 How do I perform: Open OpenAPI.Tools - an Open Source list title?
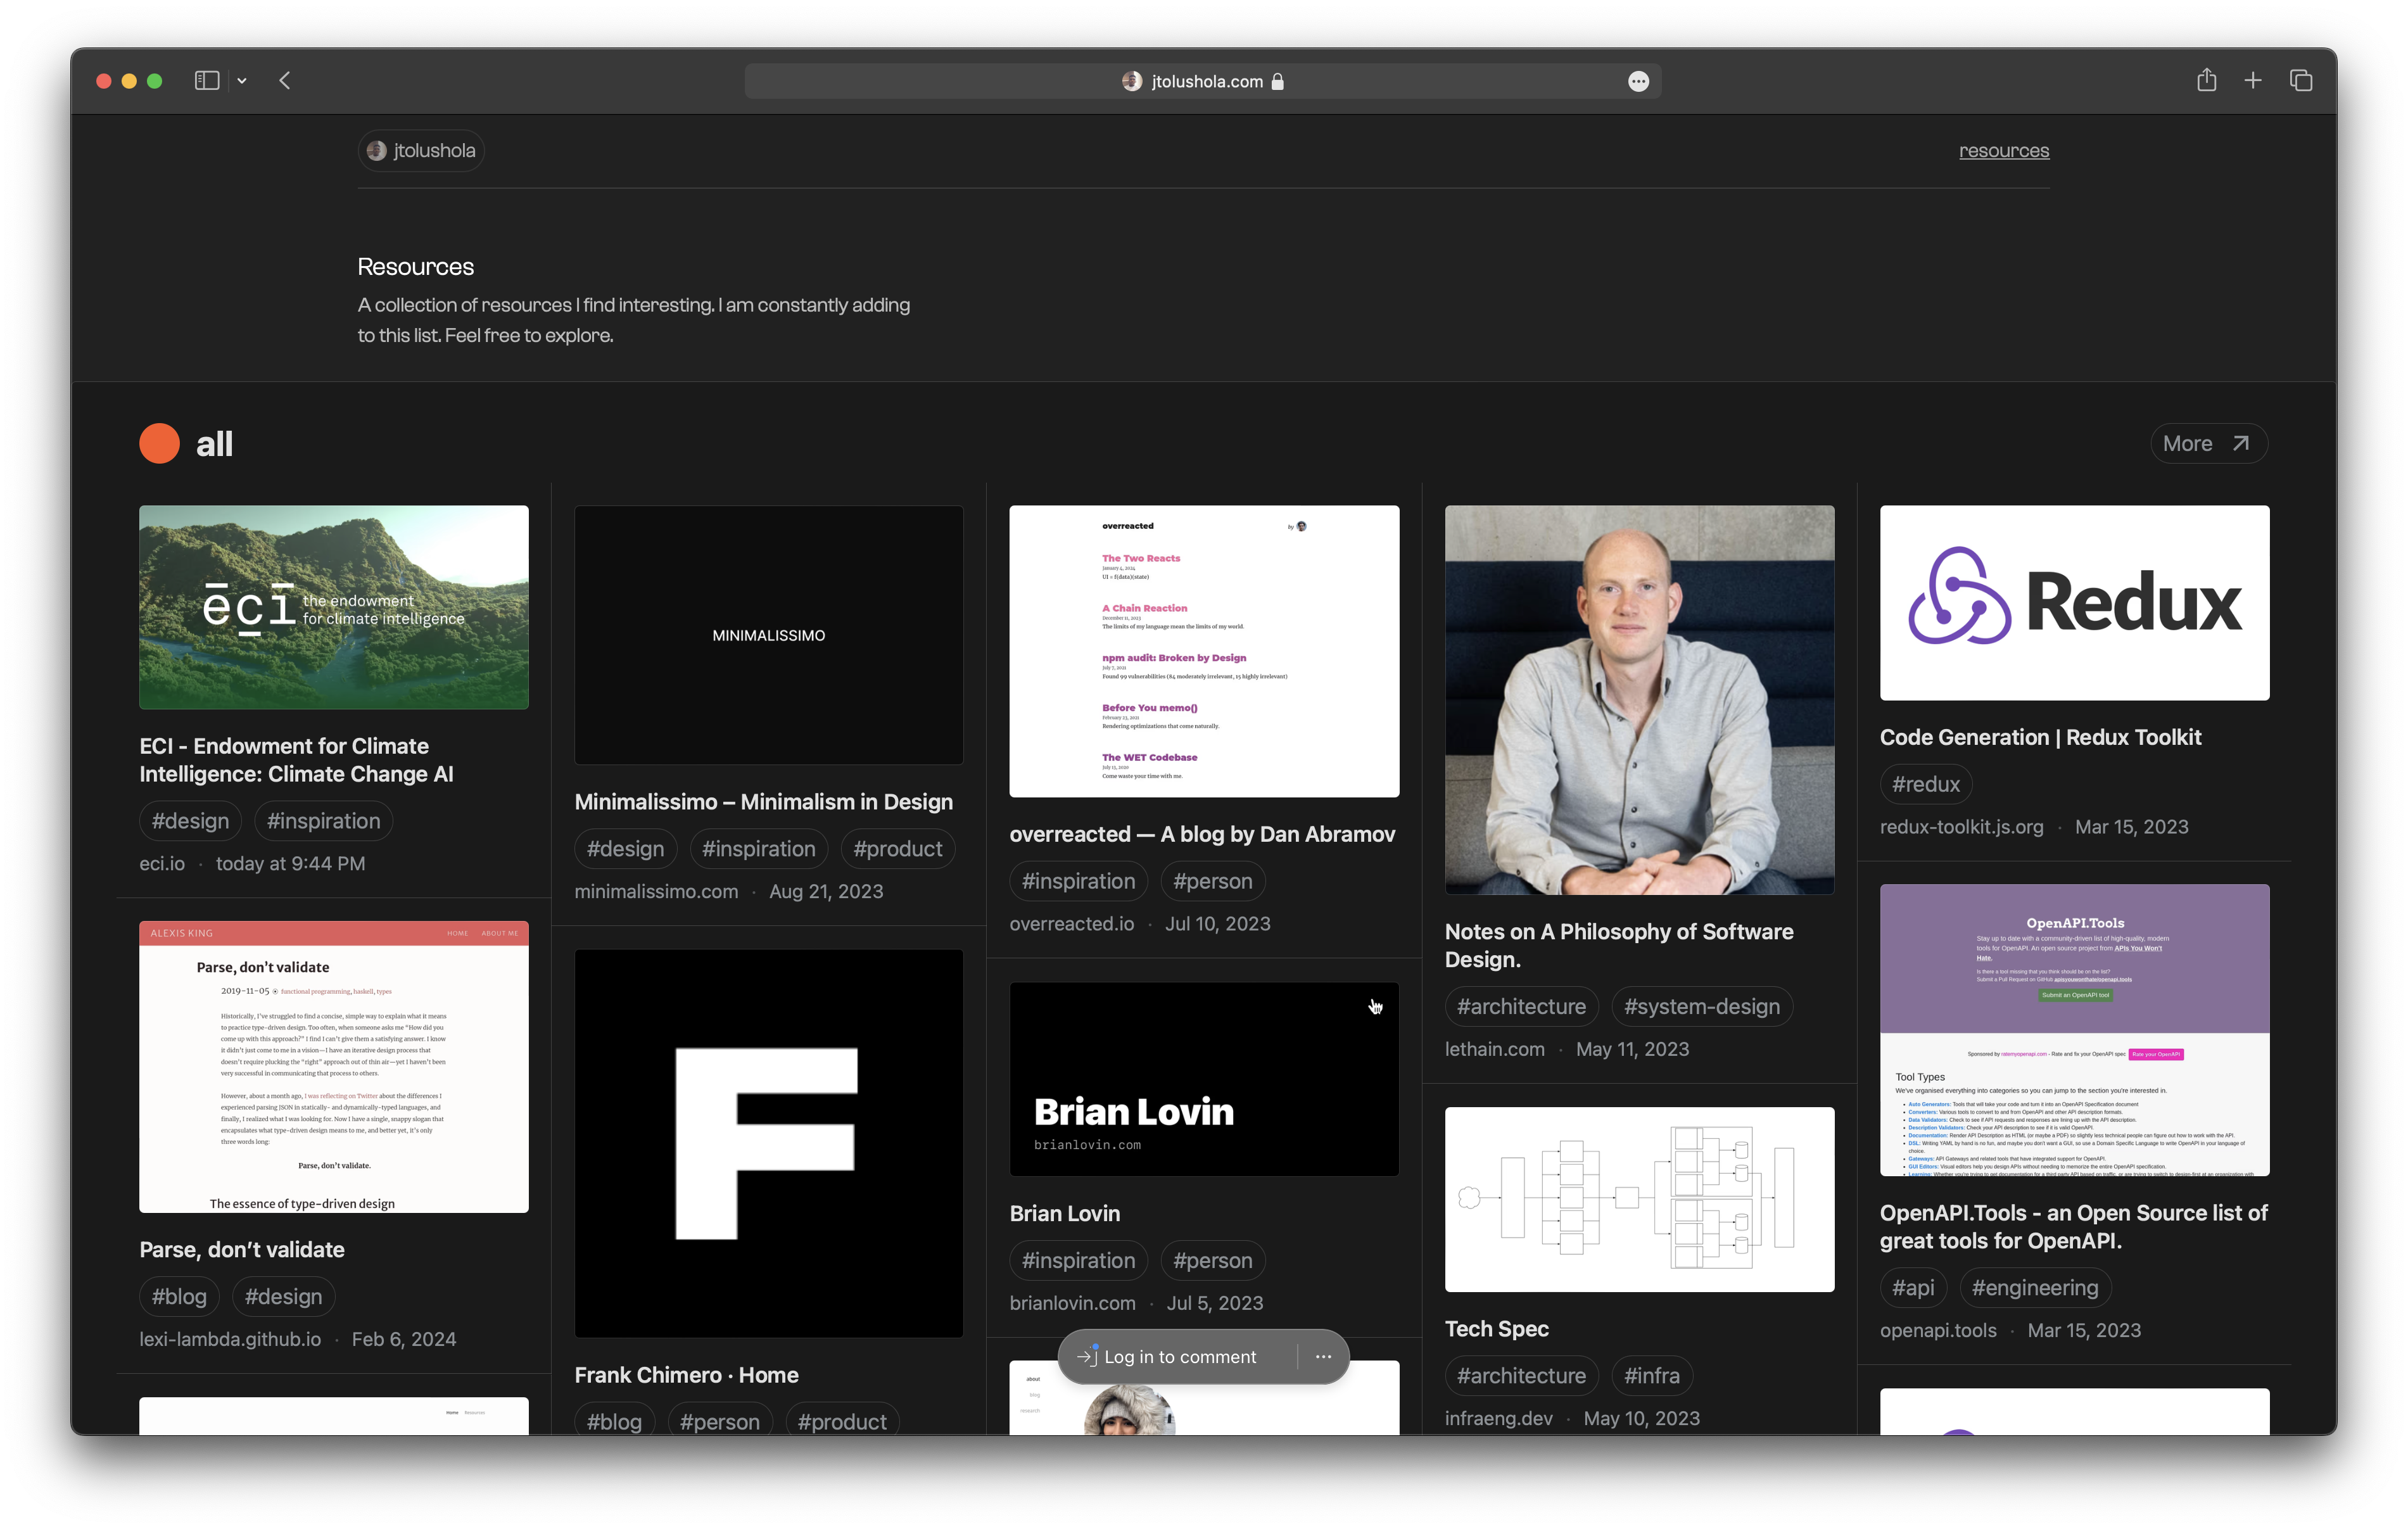pos(2074,1227)
